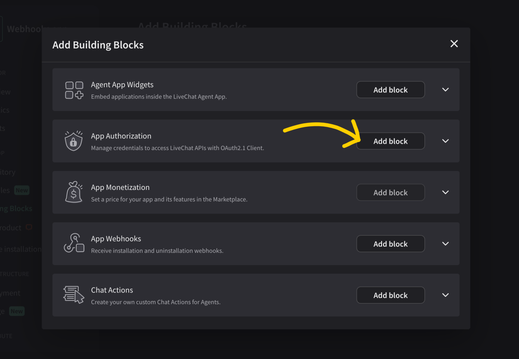The height and width of the screenshot is (359, 519).
Task: Click the App Authorization shield lock icon
Action: tap(74, 141)
